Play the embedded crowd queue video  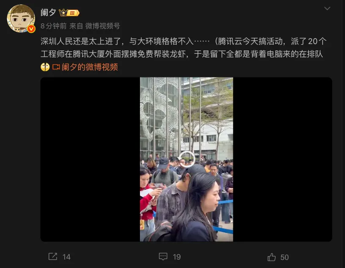pyautogui.click(x=186, y=159)
